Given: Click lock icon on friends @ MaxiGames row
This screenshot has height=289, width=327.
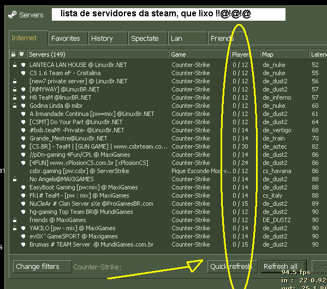Looking at the screenshot, I should tap(15, 220).
